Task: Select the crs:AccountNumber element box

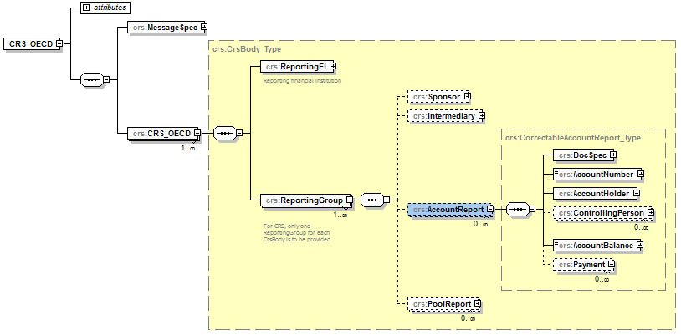Action: [598, 174]
